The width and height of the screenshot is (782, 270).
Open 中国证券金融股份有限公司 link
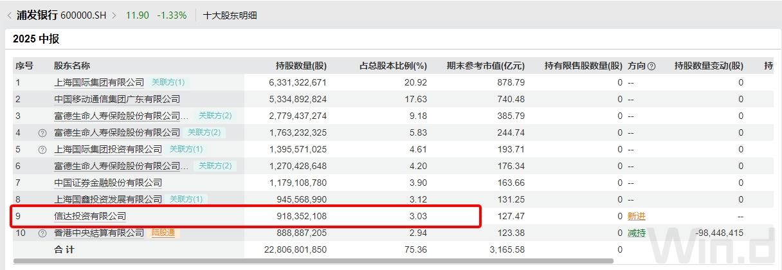pyautogui.click(x=108, y=183)
